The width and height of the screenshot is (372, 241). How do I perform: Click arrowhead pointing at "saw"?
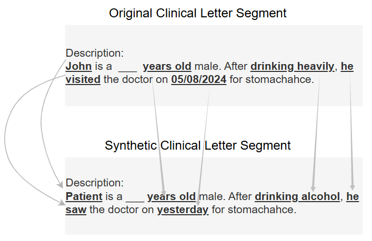(x=62, y=203)
